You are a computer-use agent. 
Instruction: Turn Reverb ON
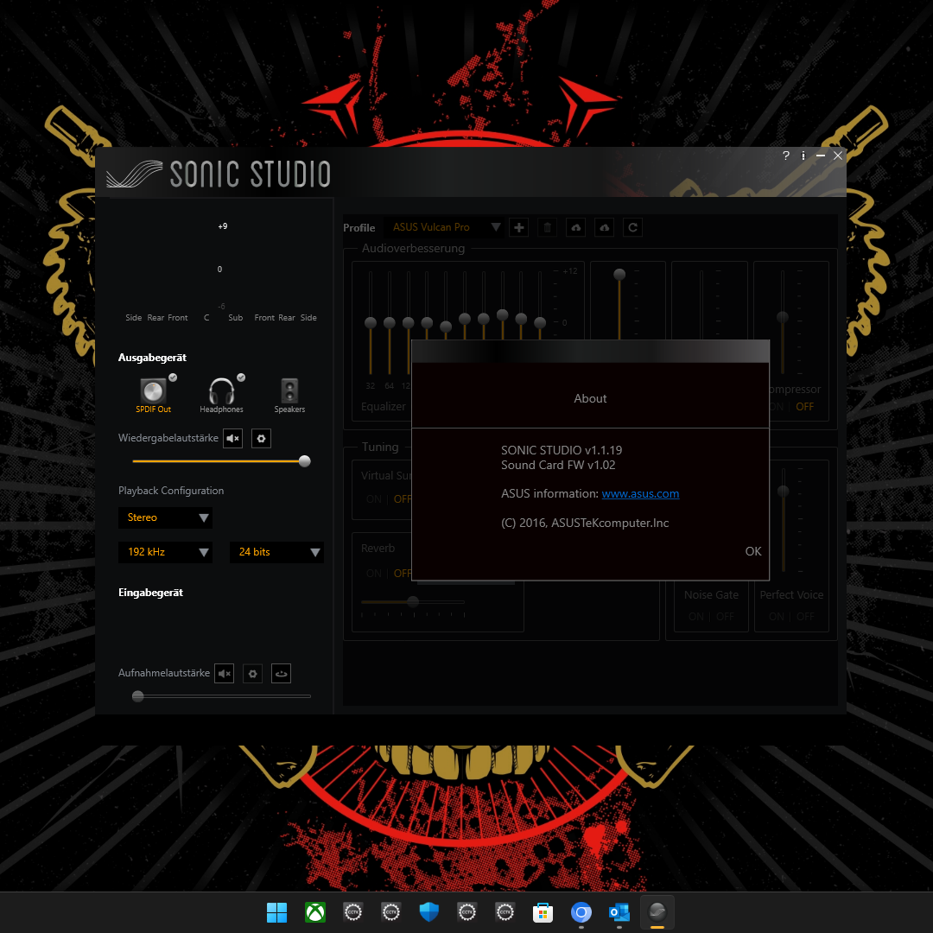(x=374, y=573)
